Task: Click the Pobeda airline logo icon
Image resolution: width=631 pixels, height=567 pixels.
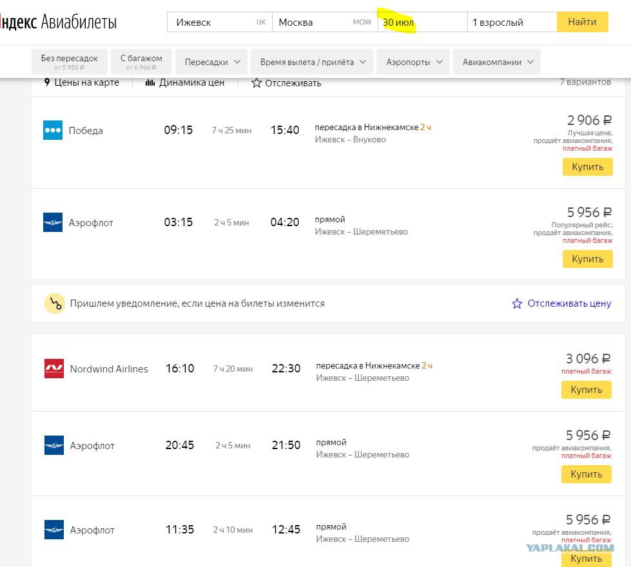Action: coord(53,130)
